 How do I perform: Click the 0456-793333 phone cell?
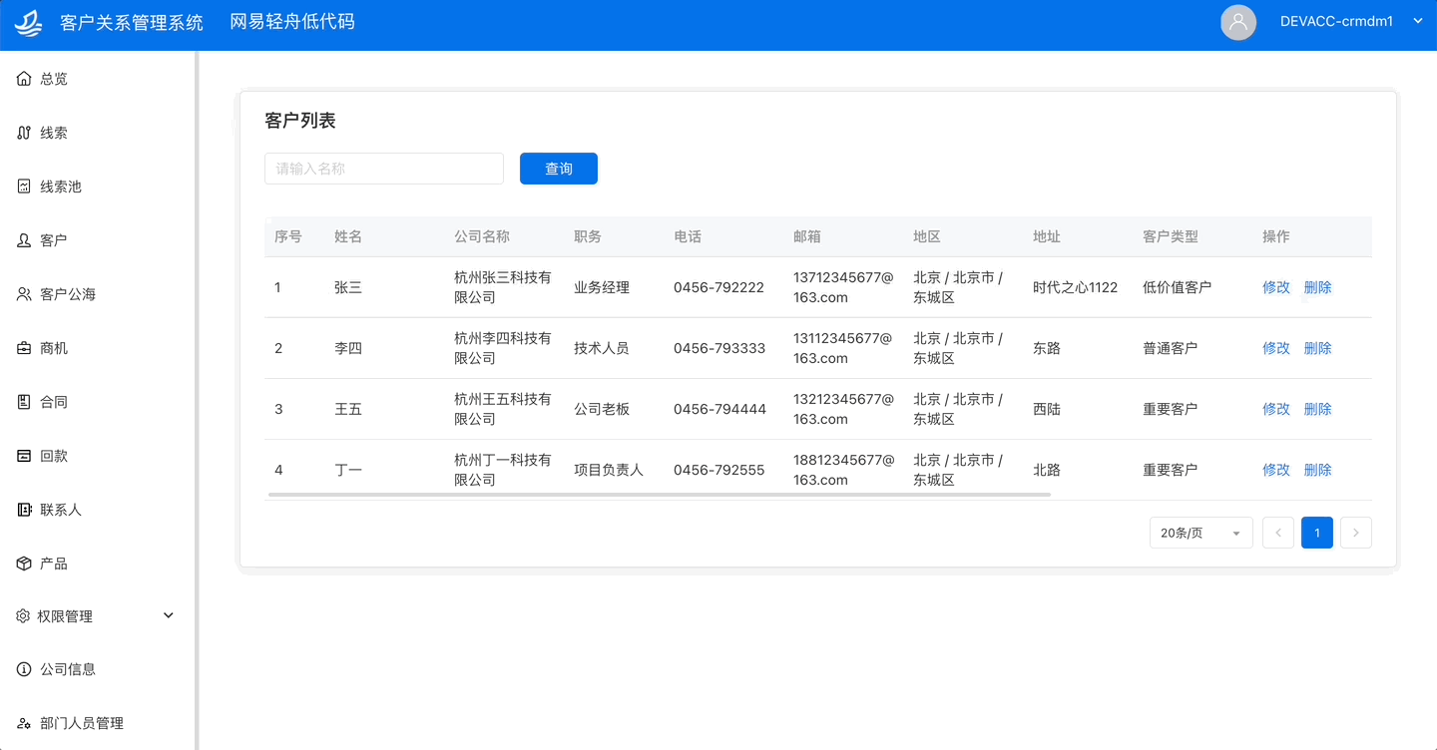[x=719, y=348]
